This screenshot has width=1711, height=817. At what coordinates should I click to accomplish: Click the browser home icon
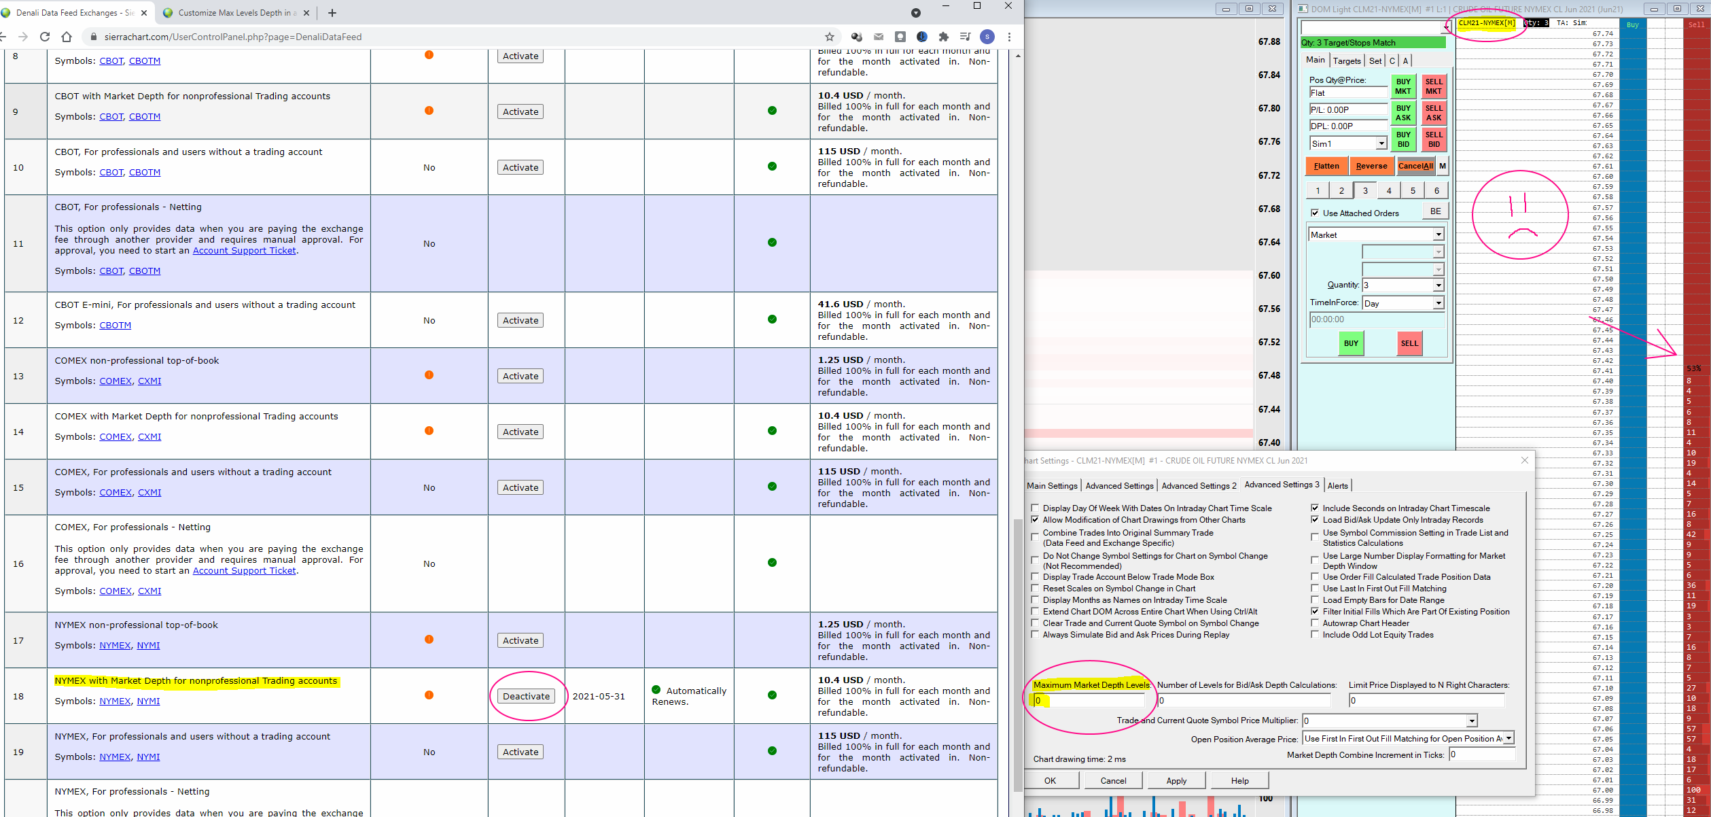[x=66, y=37]
